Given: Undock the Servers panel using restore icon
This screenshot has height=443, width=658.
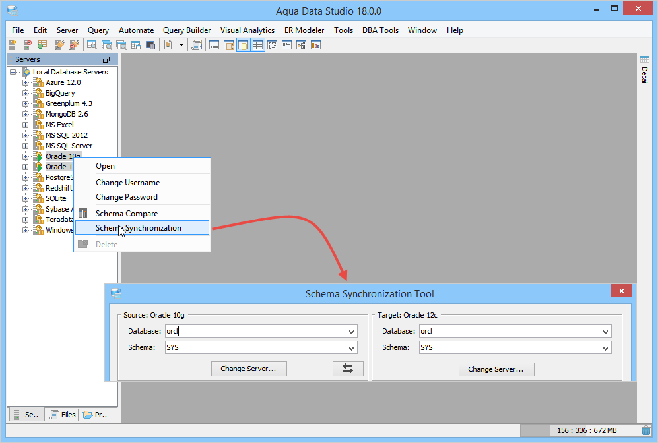Looking at the screenshot, I should click(106, 59).
